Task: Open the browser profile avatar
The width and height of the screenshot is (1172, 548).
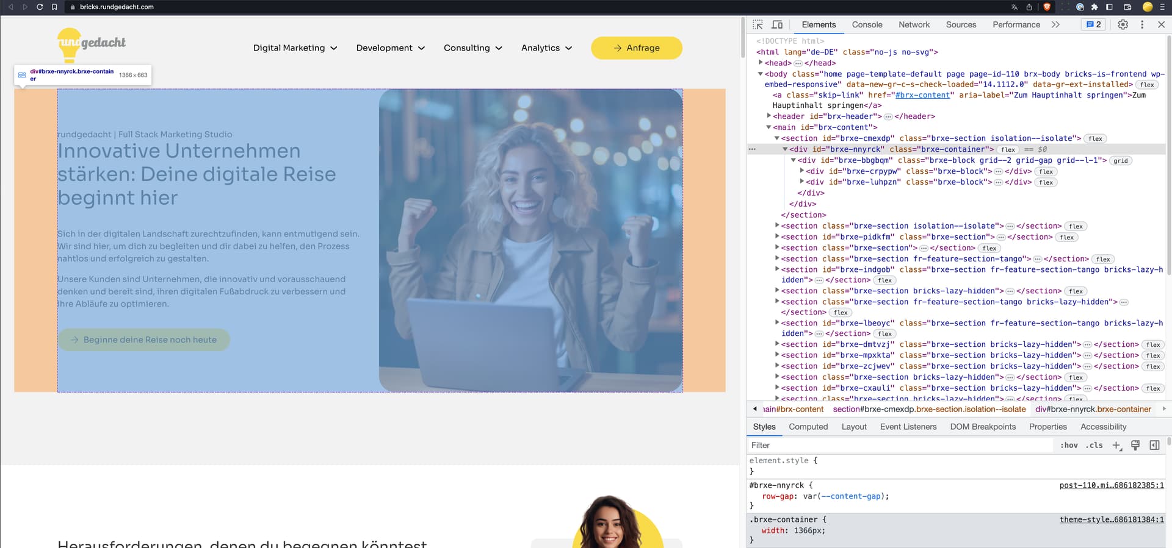Action: coord(1148,7)
